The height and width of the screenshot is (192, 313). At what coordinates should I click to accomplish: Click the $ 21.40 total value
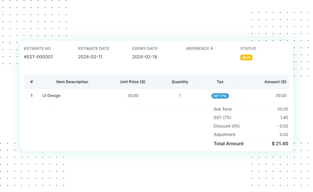tap(280, 144)
